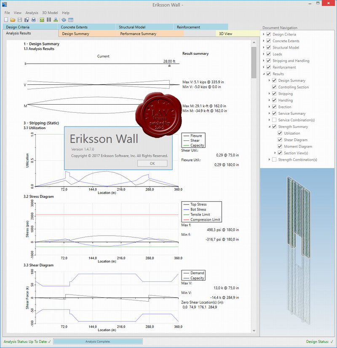Image resolution: width=337 pixels, height=348 pixels.
Task: Switch to the Concrete Extents tab
Action: (87, 27)
